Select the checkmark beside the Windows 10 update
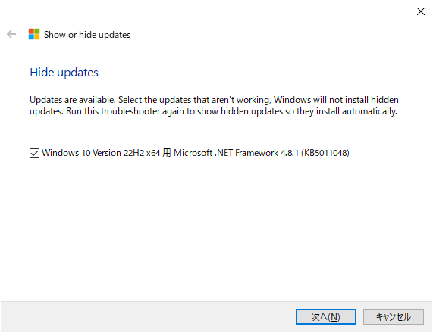The height and width of the screenshot is (333, 433). pos(34,153)
